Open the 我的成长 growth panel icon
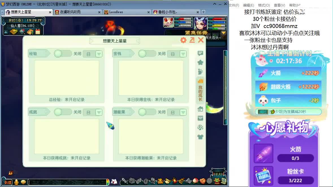The width and height of the screenshot is (333, 187). (200, 88)
